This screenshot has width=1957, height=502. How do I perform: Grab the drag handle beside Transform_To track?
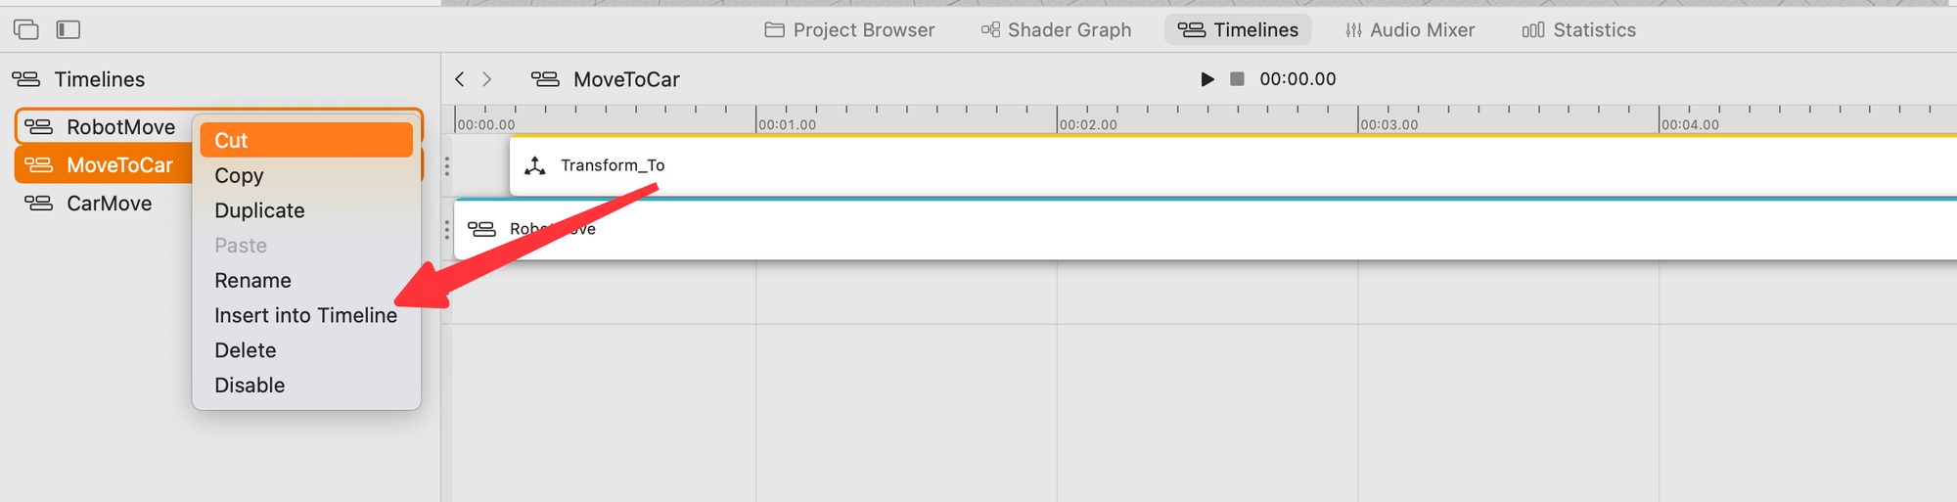(x=447, y=166)
